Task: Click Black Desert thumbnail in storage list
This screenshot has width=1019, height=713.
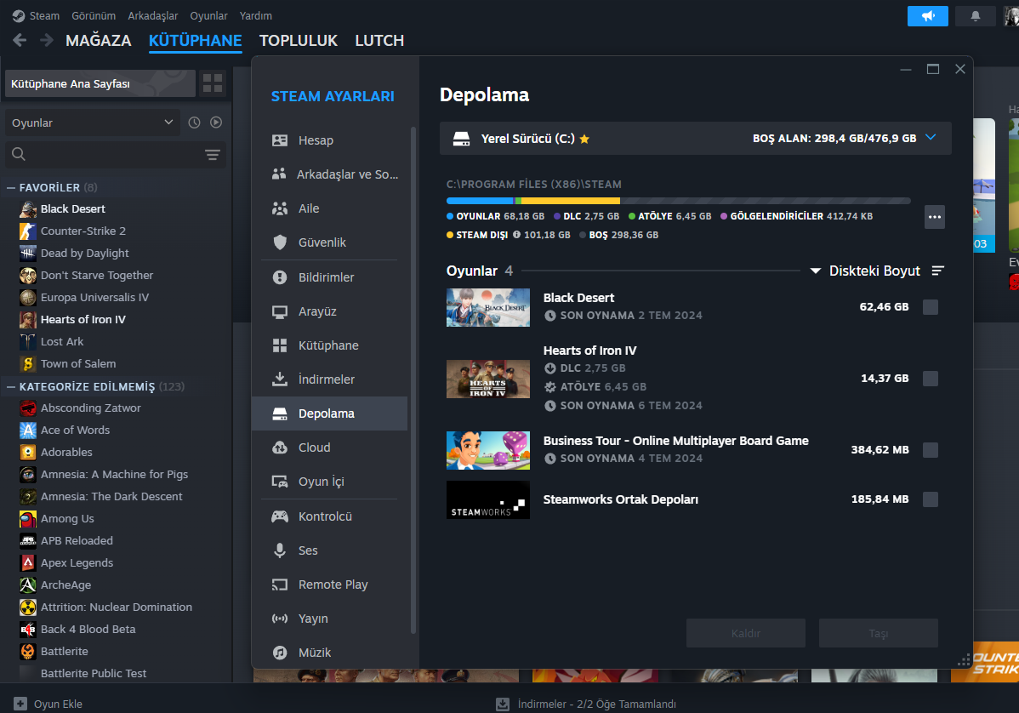Action: (x=488, y=307)
